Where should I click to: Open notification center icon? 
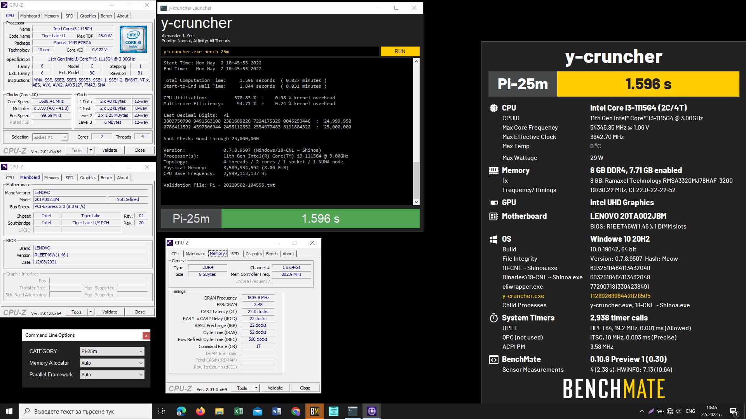tap(734, 411)
